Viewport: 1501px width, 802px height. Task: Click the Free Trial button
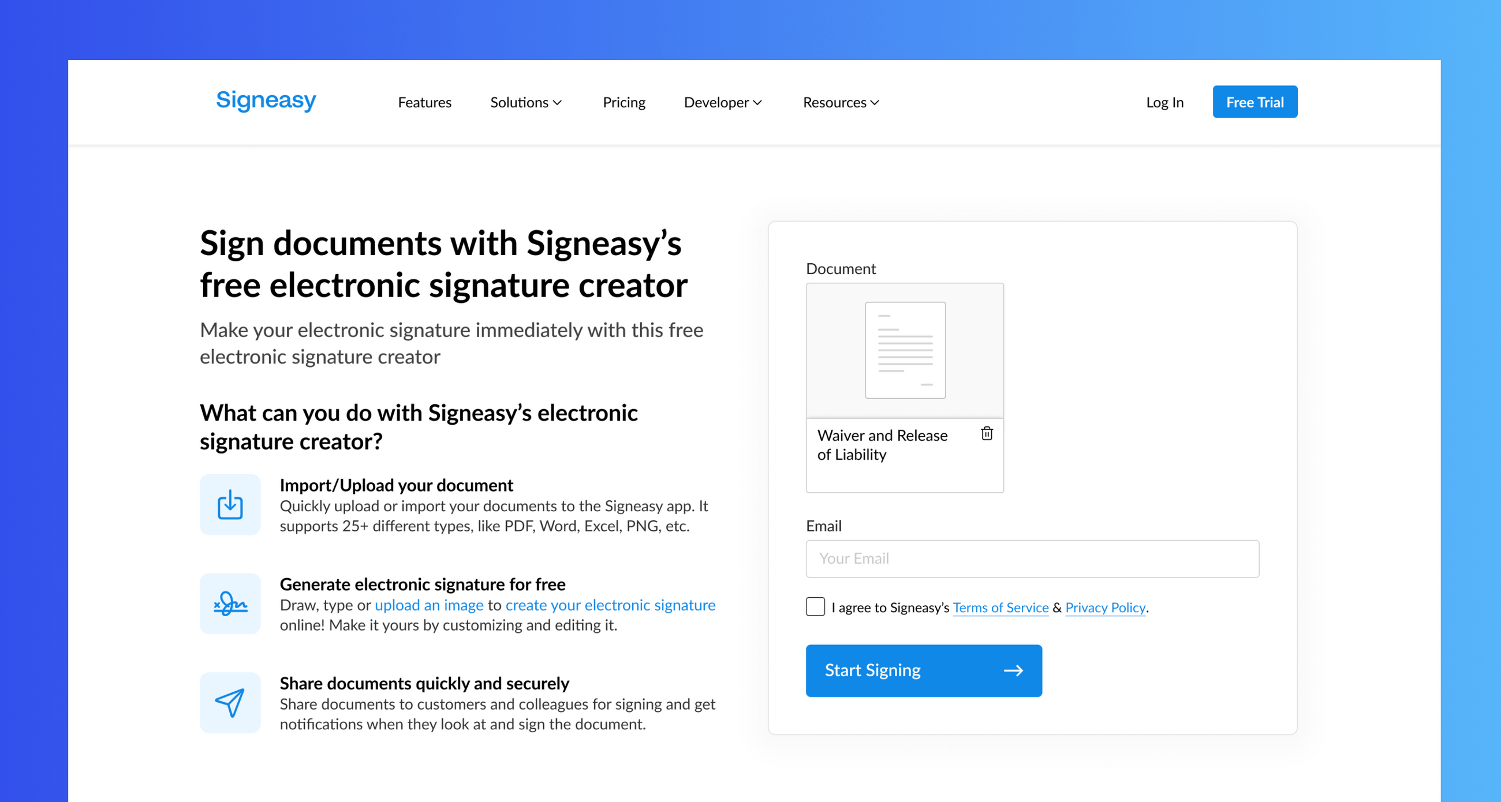pos(1254,102)
